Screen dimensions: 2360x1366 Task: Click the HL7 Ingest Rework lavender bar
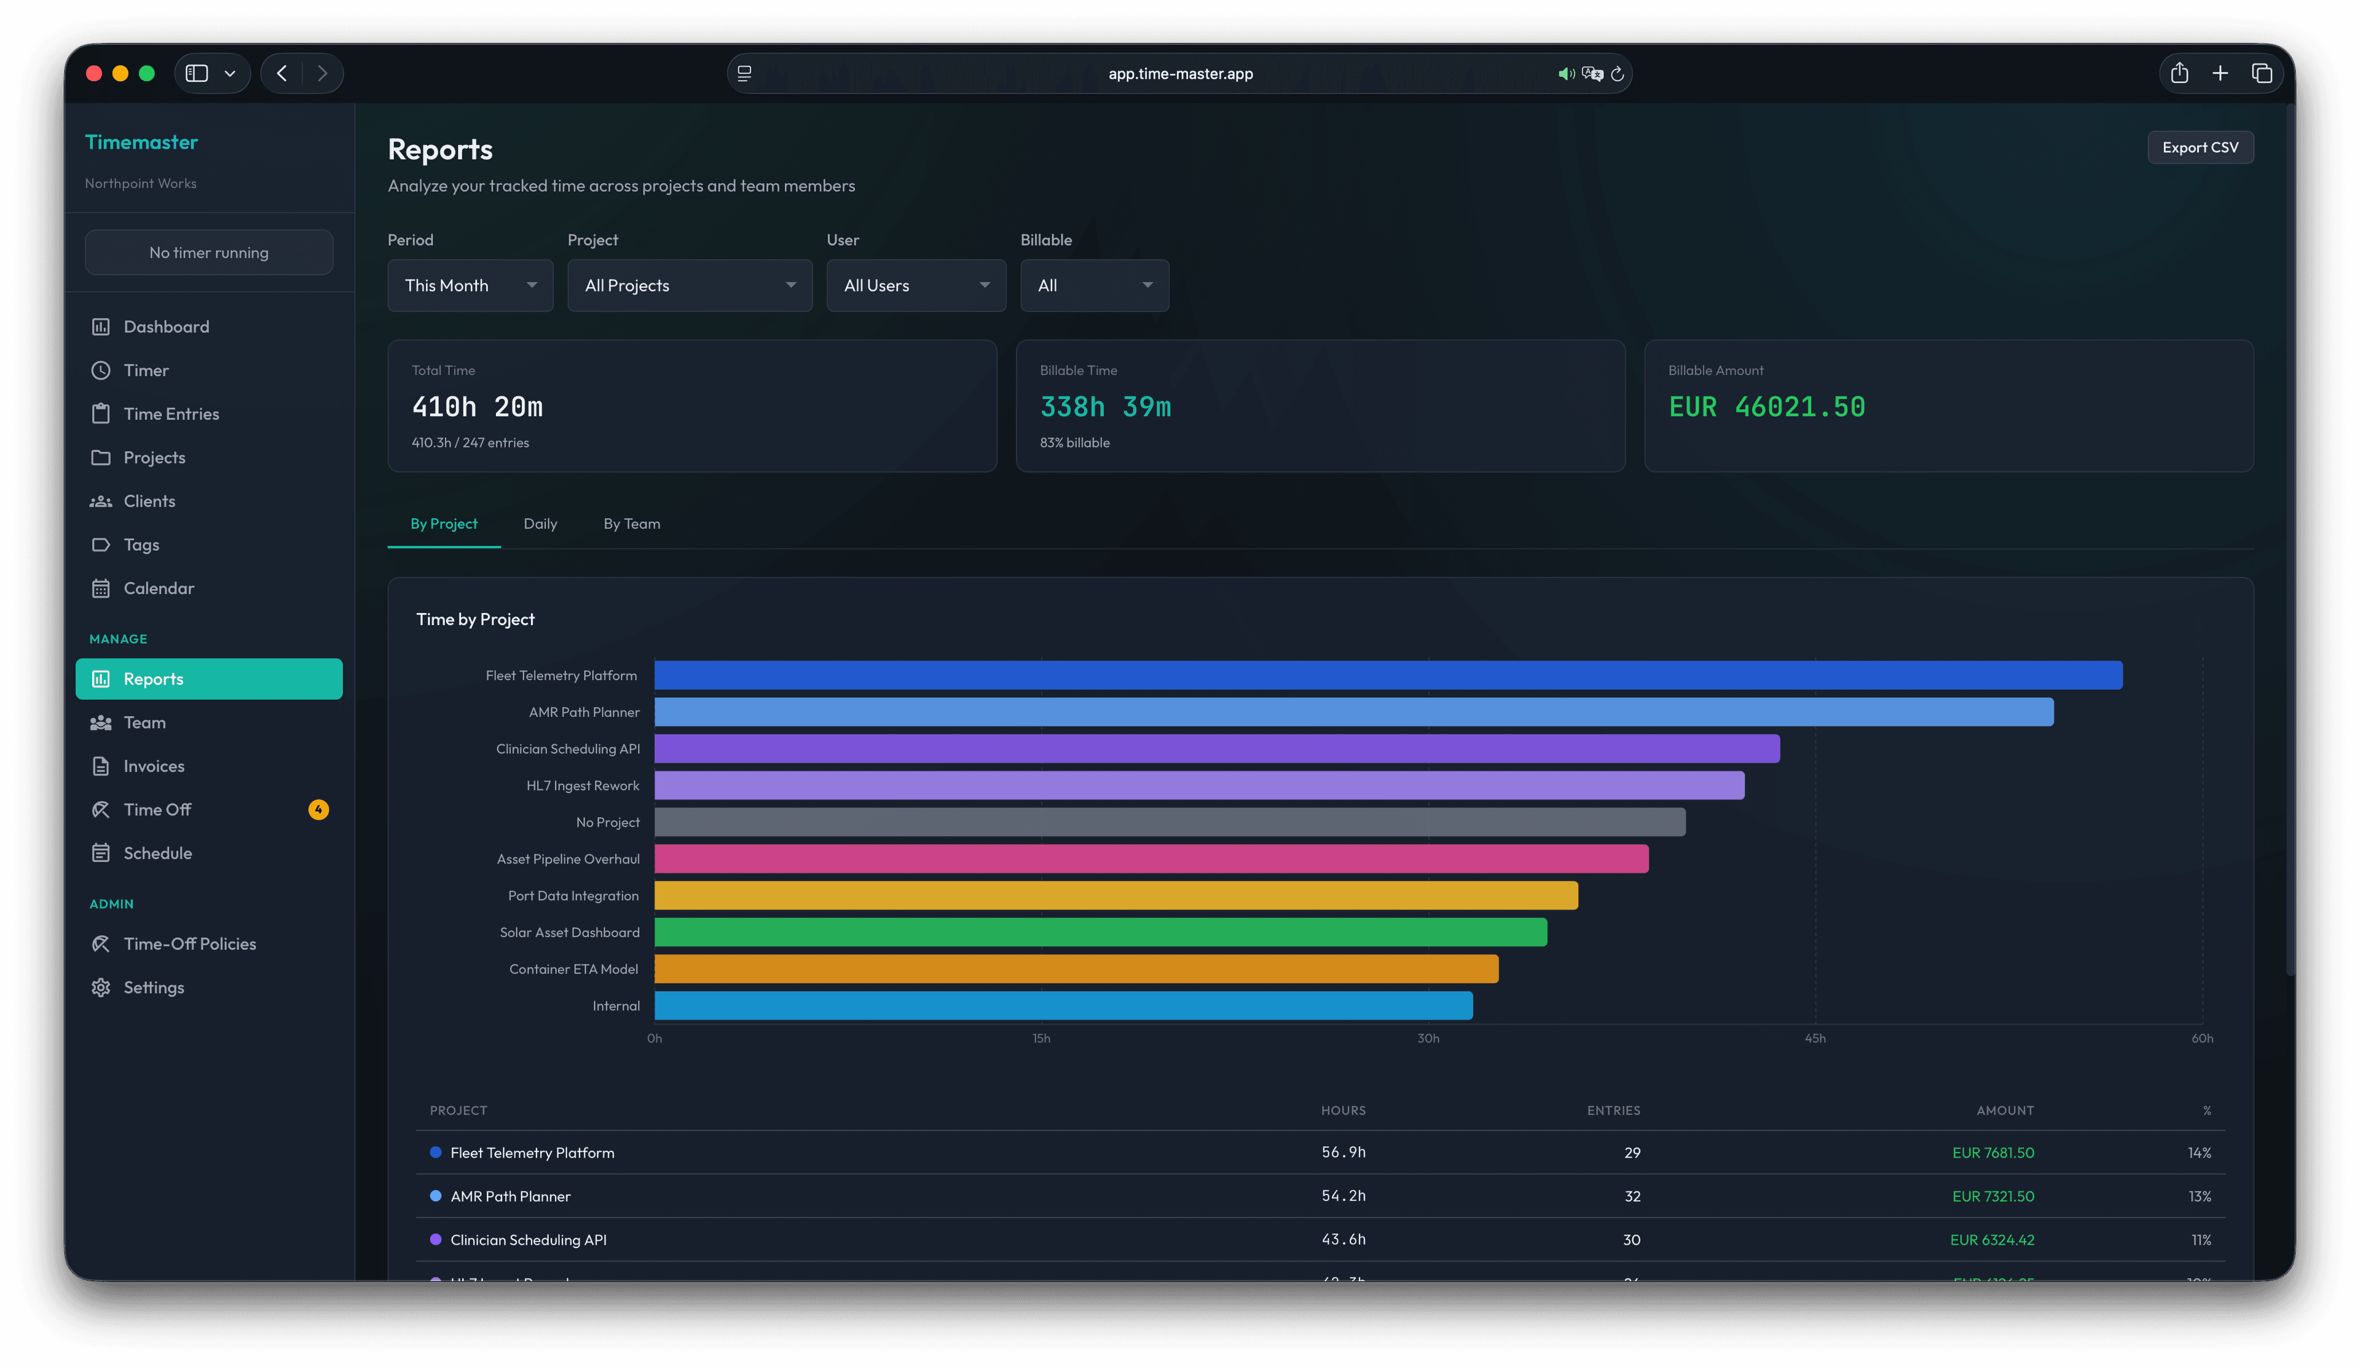click(1198, 785)
